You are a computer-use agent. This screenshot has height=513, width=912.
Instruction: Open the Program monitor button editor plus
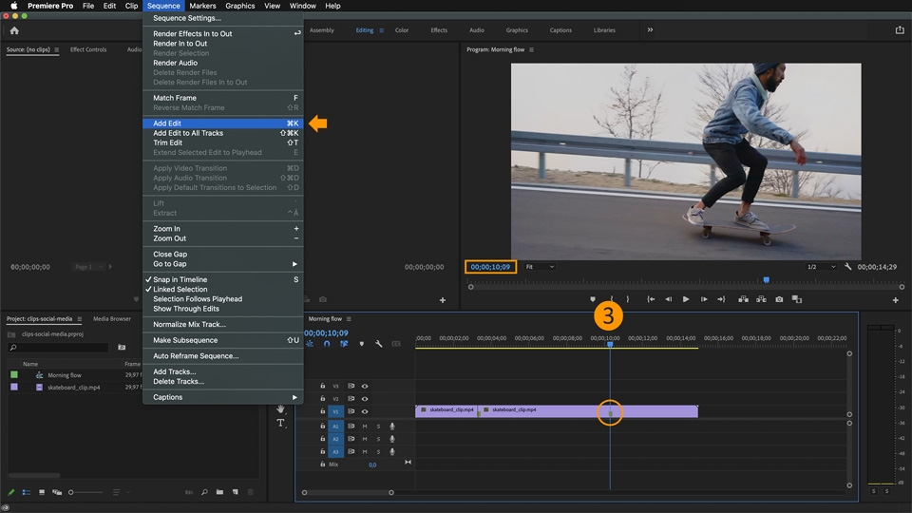click(x=896, y=300)
